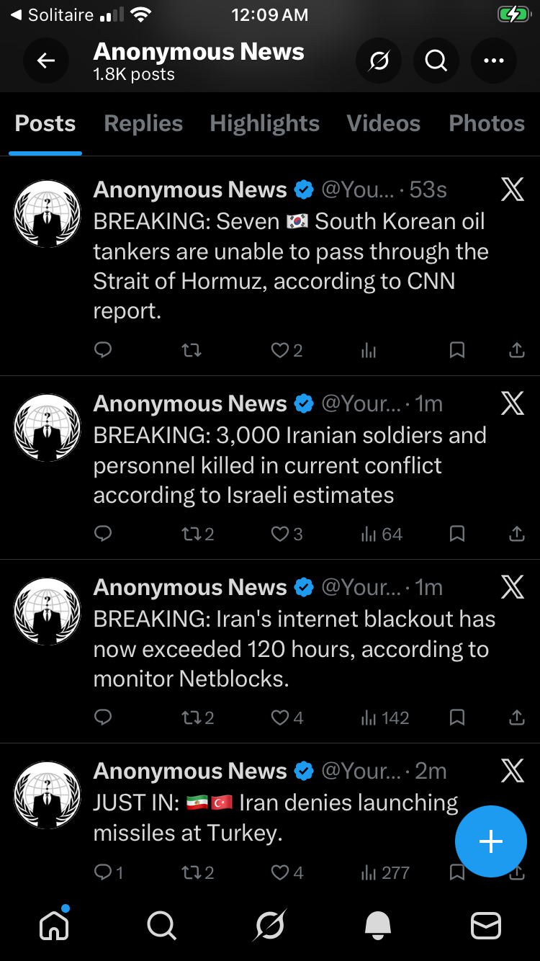Screen dimensions: 540x961
Task: Go to Home in bottom navigation
Action: point(54,926)
